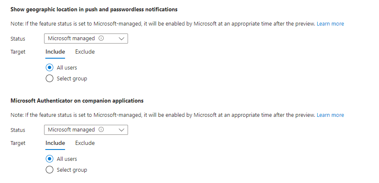Click chevron arrow of geographic location Status dropdown
Viewport: 379px width, 183px height.
coord(122,39)
